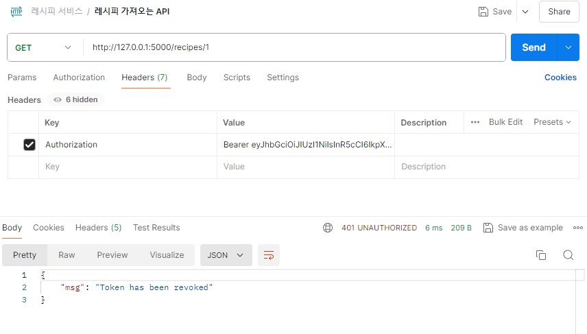The width and height of the screenshot is (587, 334).
Task: Click the 레시피 서비스 breadcrumb link
Action: click(57, 12)
